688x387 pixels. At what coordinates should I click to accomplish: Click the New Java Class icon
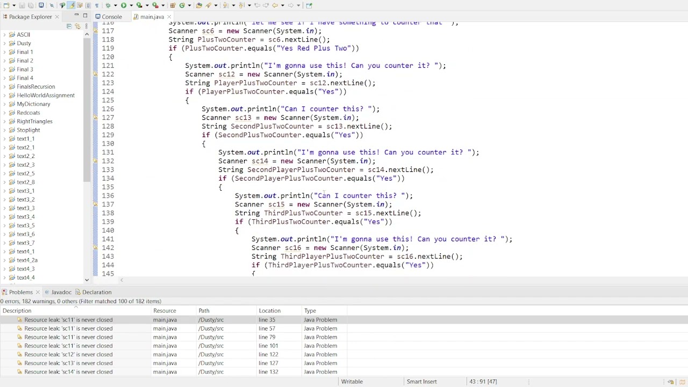click(x=182, y=5)
